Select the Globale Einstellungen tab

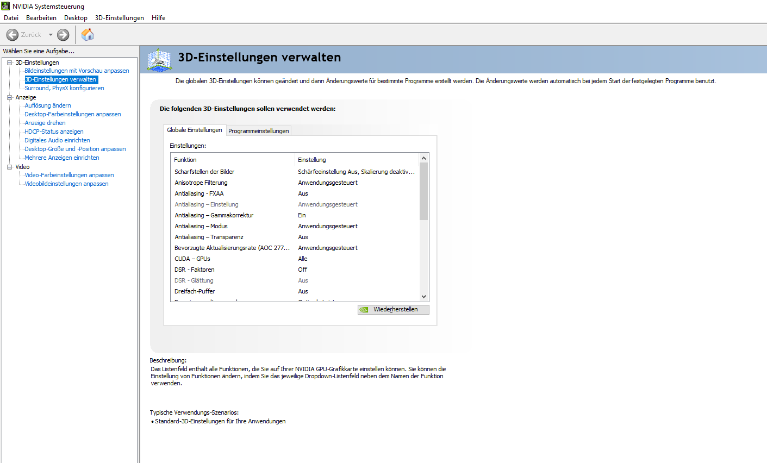(195, 130)
